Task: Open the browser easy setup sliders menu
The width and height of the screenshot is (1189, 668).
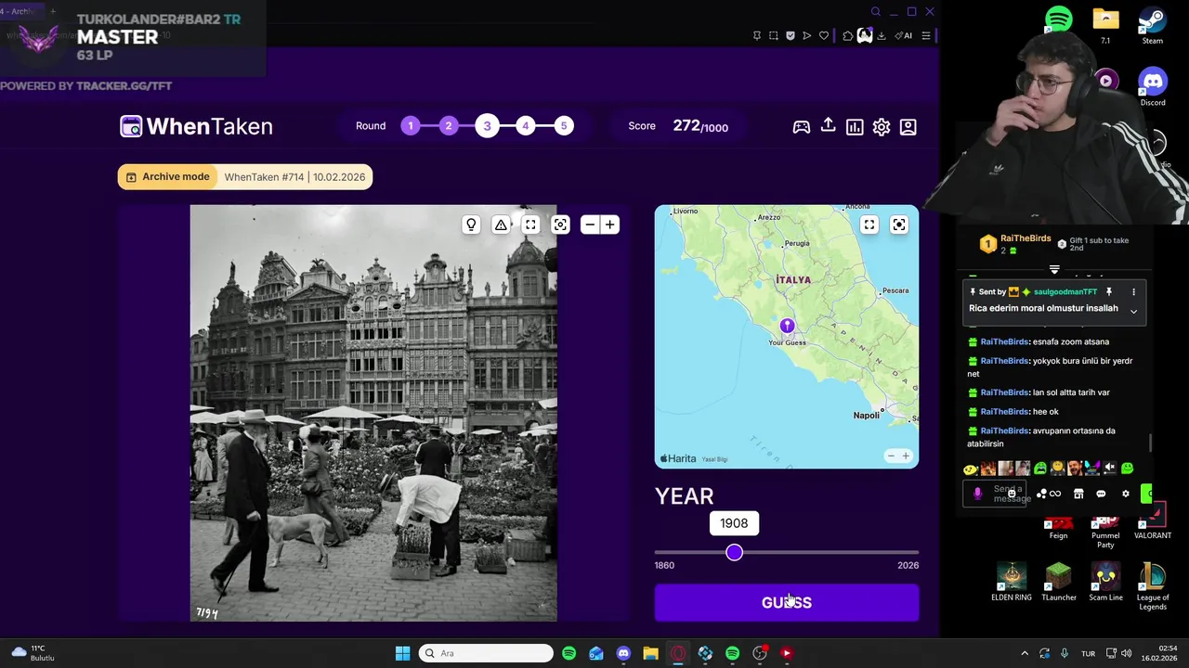Action: [926, 36]
